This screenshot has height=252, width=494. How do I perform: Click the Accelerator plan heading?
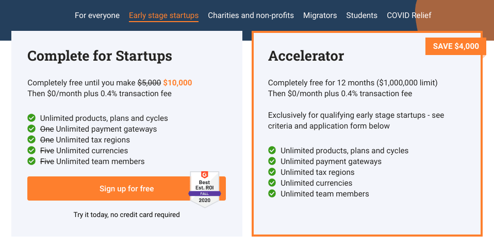click(306, 56)
